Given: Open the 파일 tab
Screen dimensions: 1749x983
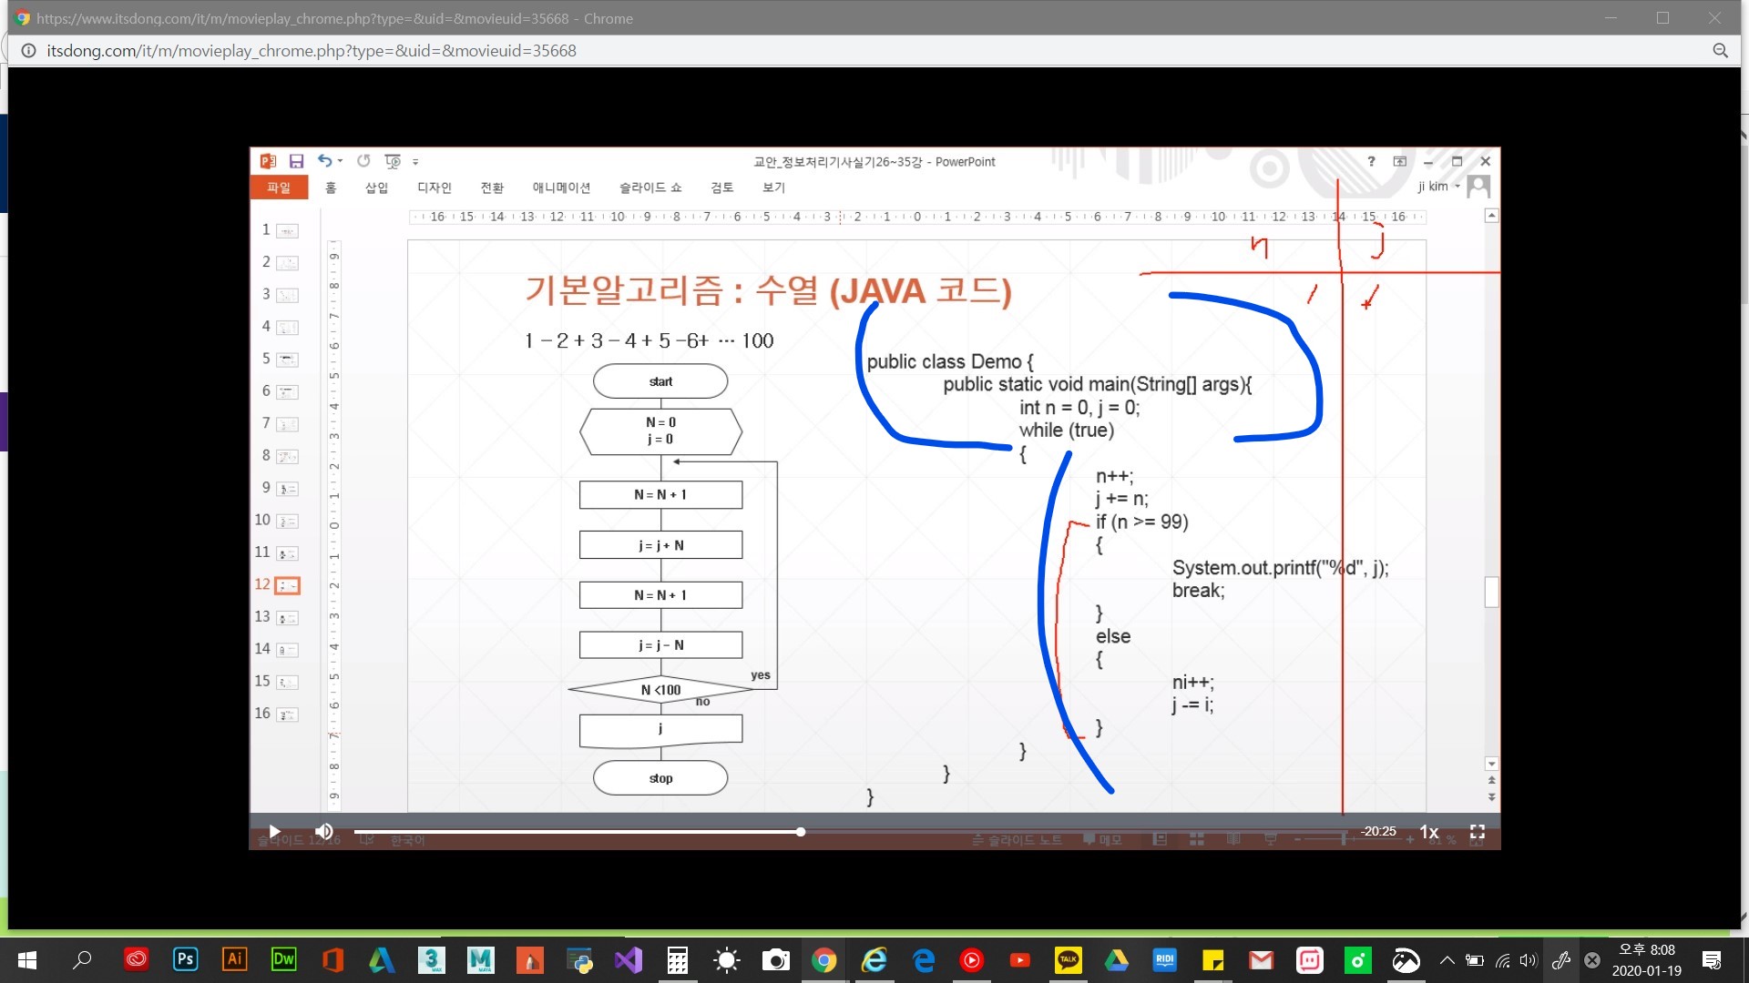Looking at the screenshot, I should (x=279, y=187).
